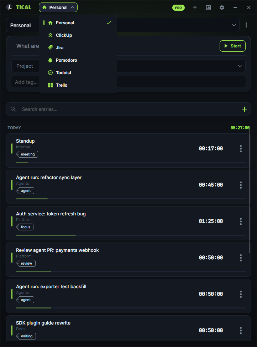The image size is (257, 347).
Task: Click agent tag on exporter test backfill
Action: coord(25,300)
